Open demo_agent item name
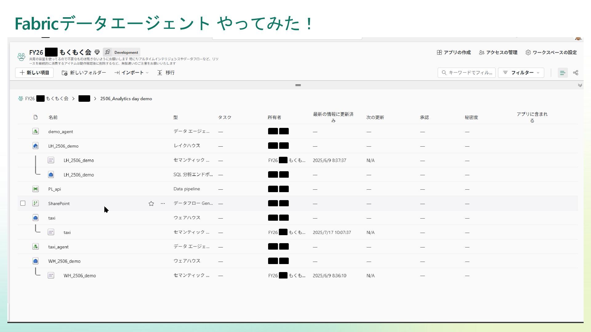This screenshot has height=332, width=591. 61,132
